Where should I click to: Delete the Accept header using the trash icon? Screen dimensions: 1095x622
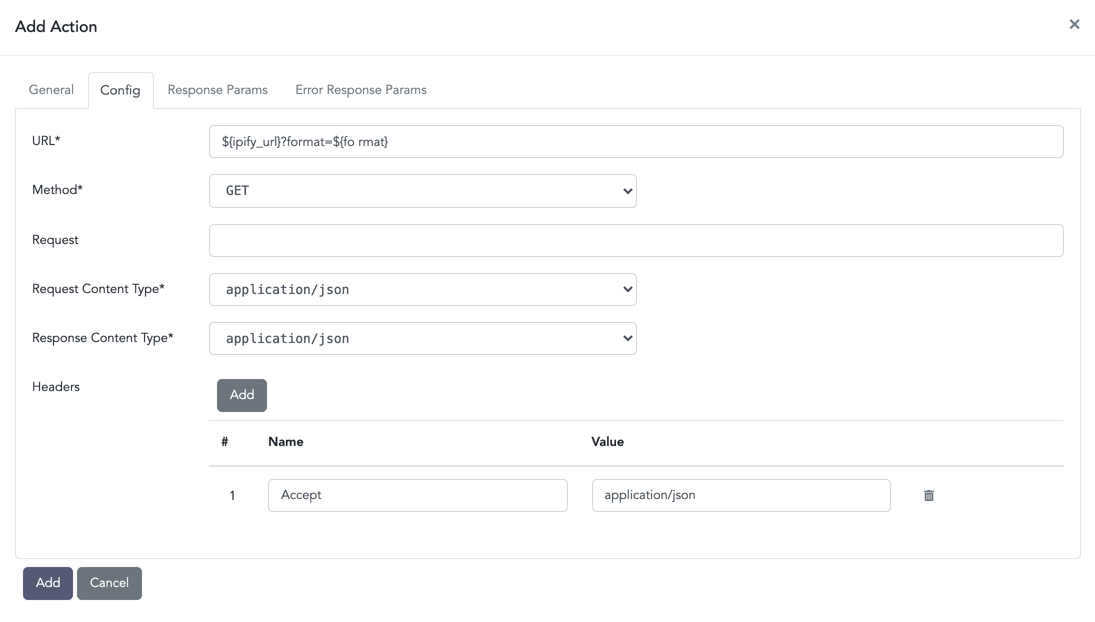928,495
